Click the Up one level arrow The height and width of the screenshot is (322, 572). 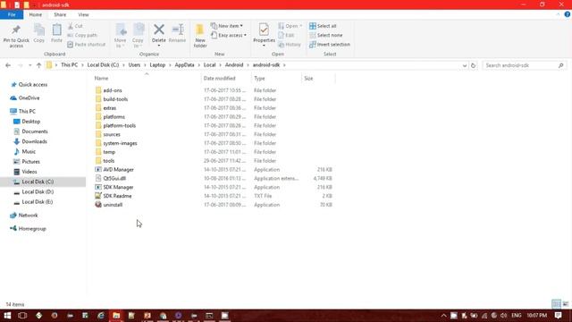pos(38,65)
